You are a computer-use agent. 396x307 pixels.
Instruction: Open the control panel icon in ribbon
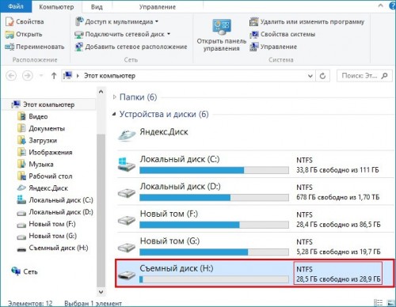(x=222, y=26)
